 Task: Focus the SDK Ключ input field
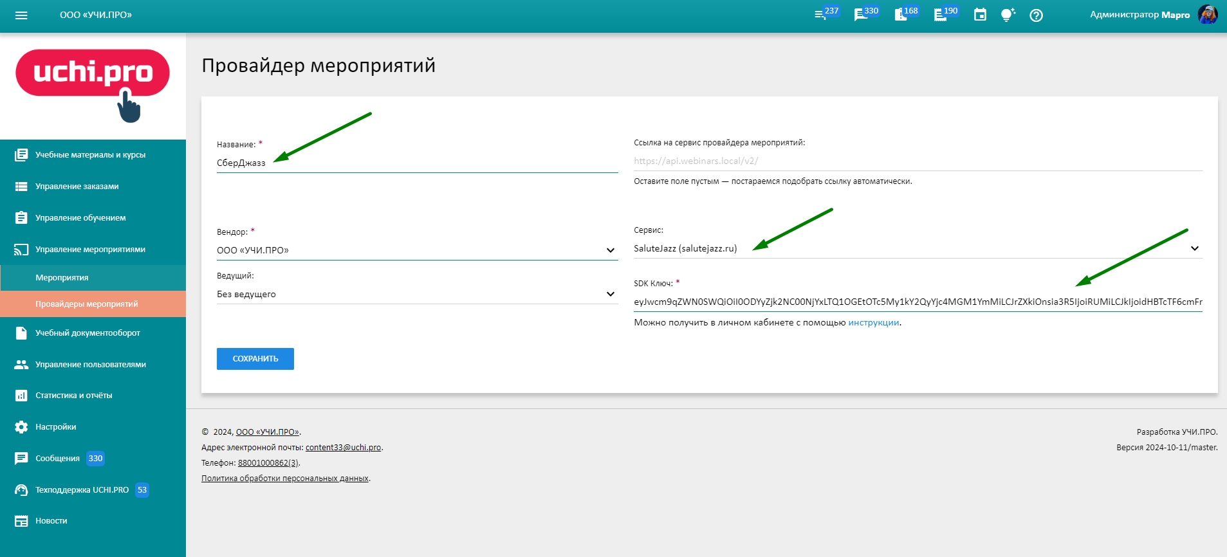(918, 302)
